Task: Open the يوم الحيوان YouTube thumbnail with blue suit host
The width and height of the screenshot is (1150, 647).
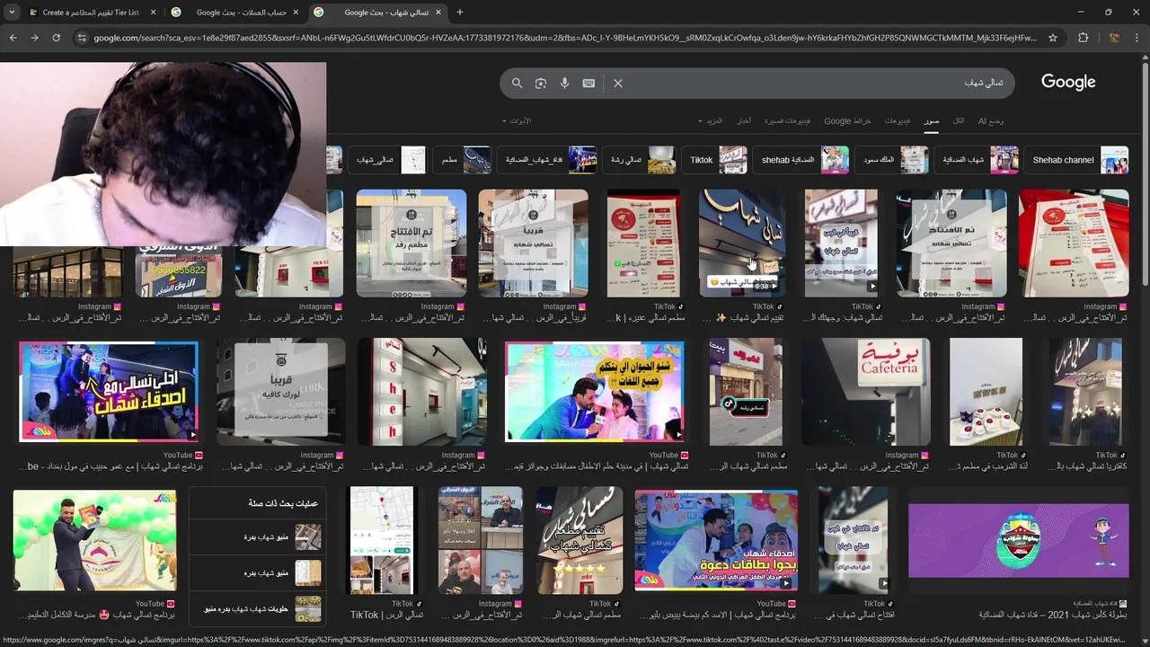Action: (x=594, y=391)
